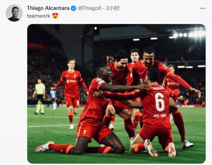Open the attached celebration photo full size
The image size is (212, 165).
tap(116, 94)
